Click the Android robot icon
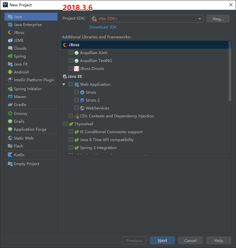Image resolution: width=236 pixels, height=248 pixels. 10,72
